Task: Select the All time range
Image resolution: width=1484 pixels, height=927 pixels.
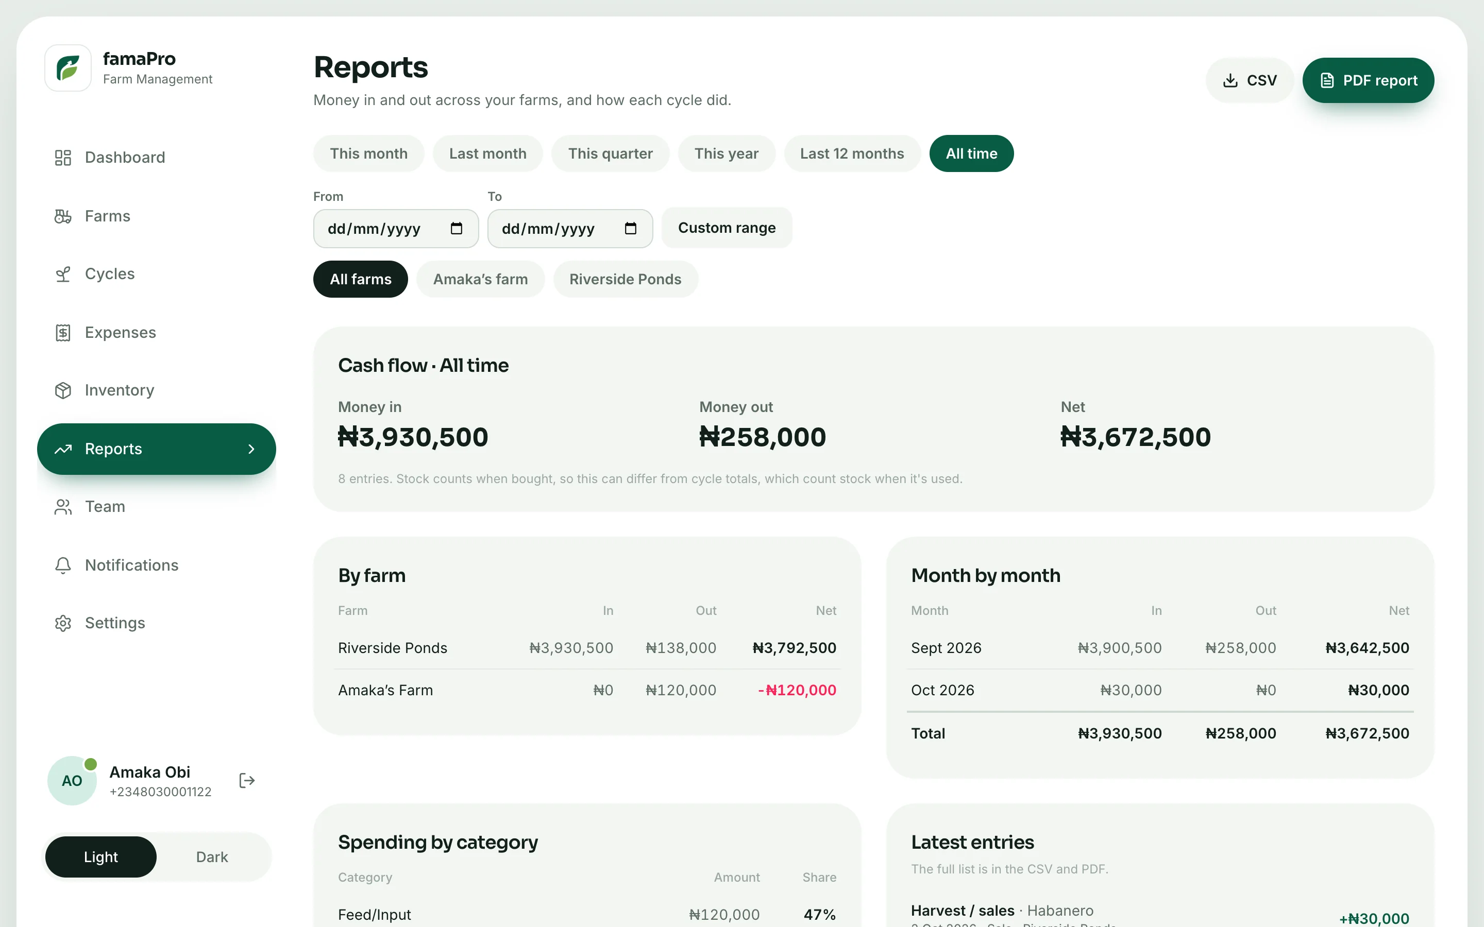Action: coord(971,153)
